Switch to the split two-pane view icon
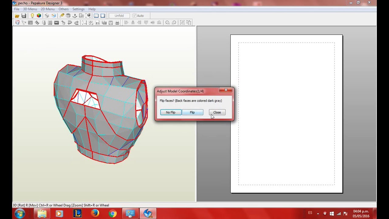389x219 pixels. coord(96,16)
